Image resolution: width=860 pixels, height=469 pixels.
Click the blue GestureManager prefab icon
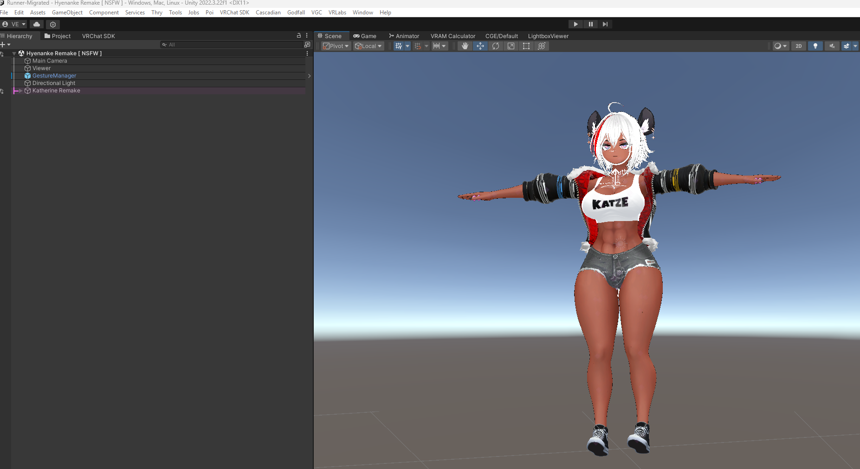tap(27, 76)
